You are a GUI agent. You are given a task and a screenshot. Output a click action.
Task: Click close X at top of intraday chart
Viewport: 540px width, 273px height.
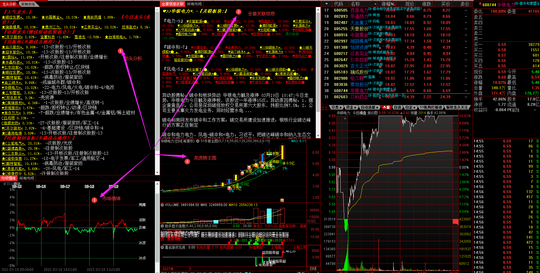tap(345, 118)
